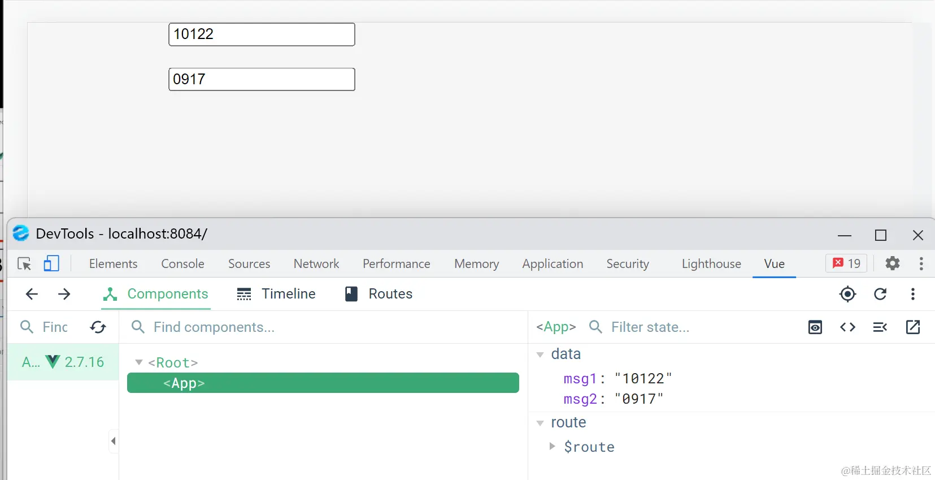Switch to the Console tab
The height and width of the screenshot is (480, 935).
(x=182, y=264)
